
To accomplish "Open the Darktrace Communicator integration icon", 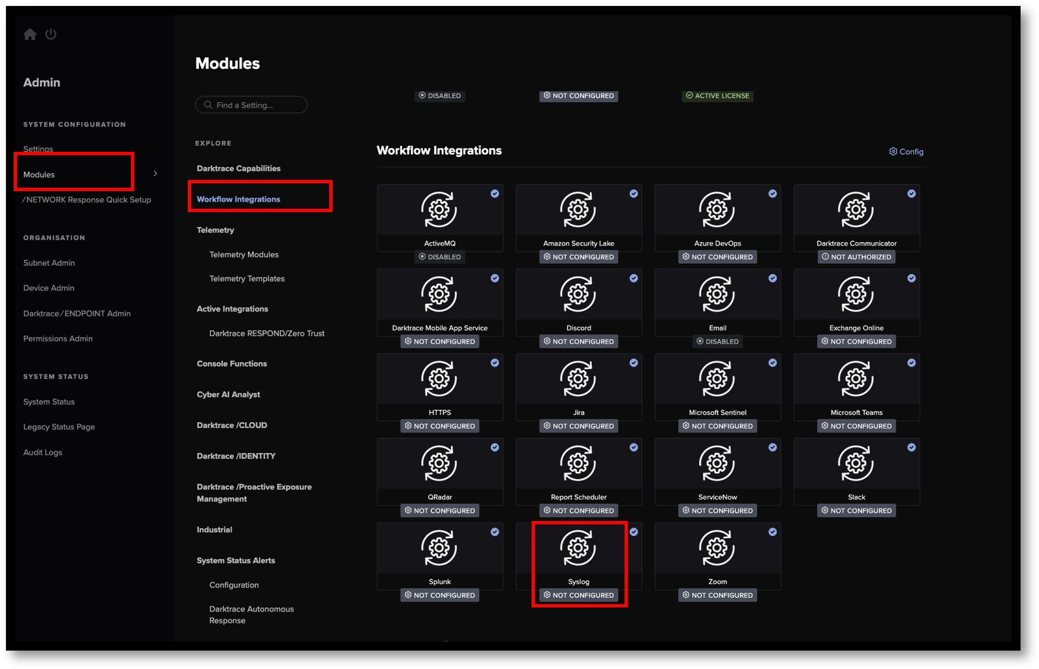I will pos(856,209).
